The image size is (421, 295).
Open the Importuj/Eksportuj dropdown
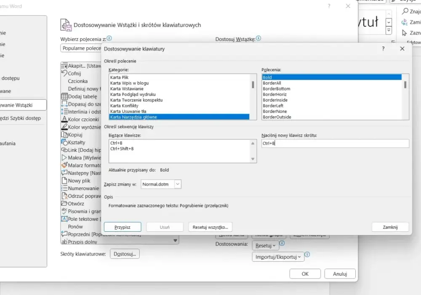[278, 257]
